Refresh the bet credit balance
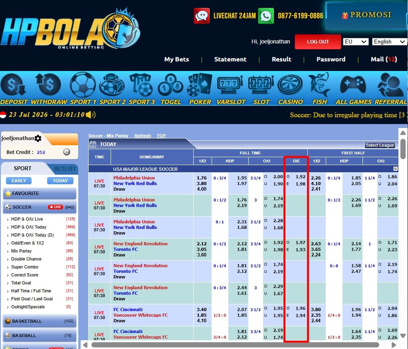This screenshot has height=349, width=408. pyautogui.click(x=67, y=152)
